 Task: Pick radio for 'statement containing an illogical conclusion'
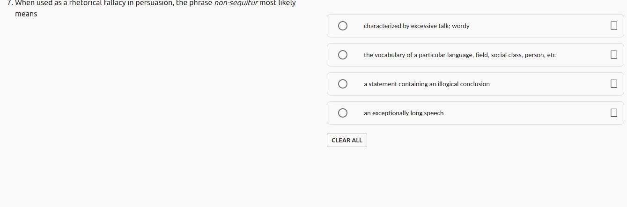pos(343,84)
